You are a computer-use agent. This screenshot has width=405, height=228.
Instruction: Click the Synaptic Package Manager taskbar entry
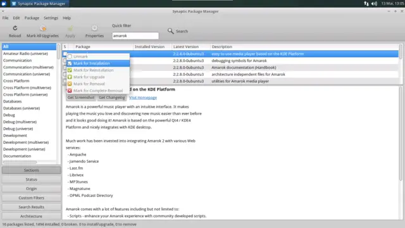pos(39,4)
